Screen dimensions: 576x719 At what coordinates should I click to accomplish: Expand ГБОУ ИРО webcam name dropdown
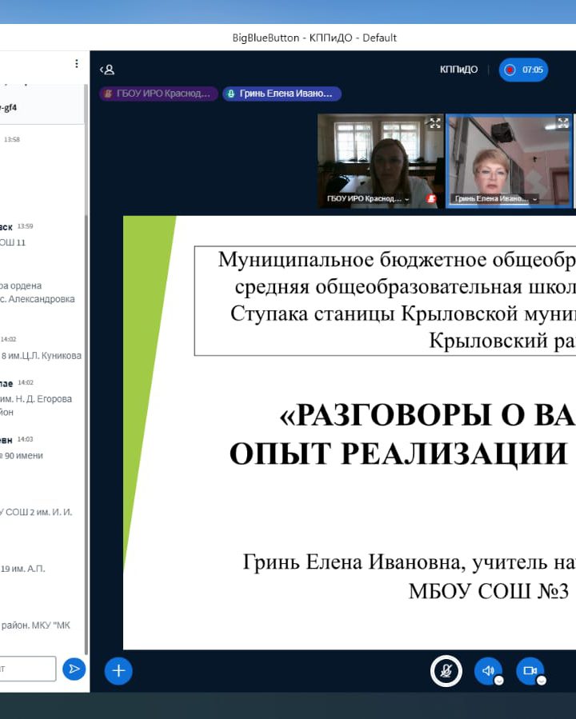point(407,198)
